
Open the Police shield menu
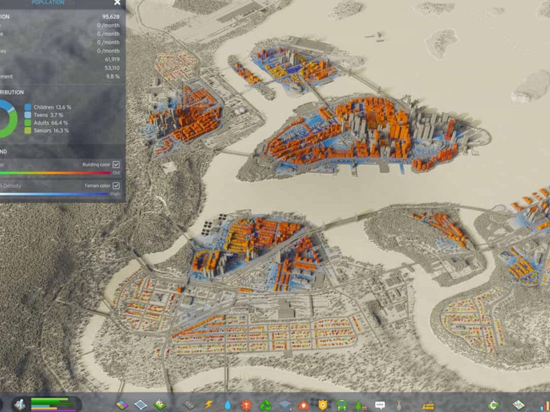323,405
